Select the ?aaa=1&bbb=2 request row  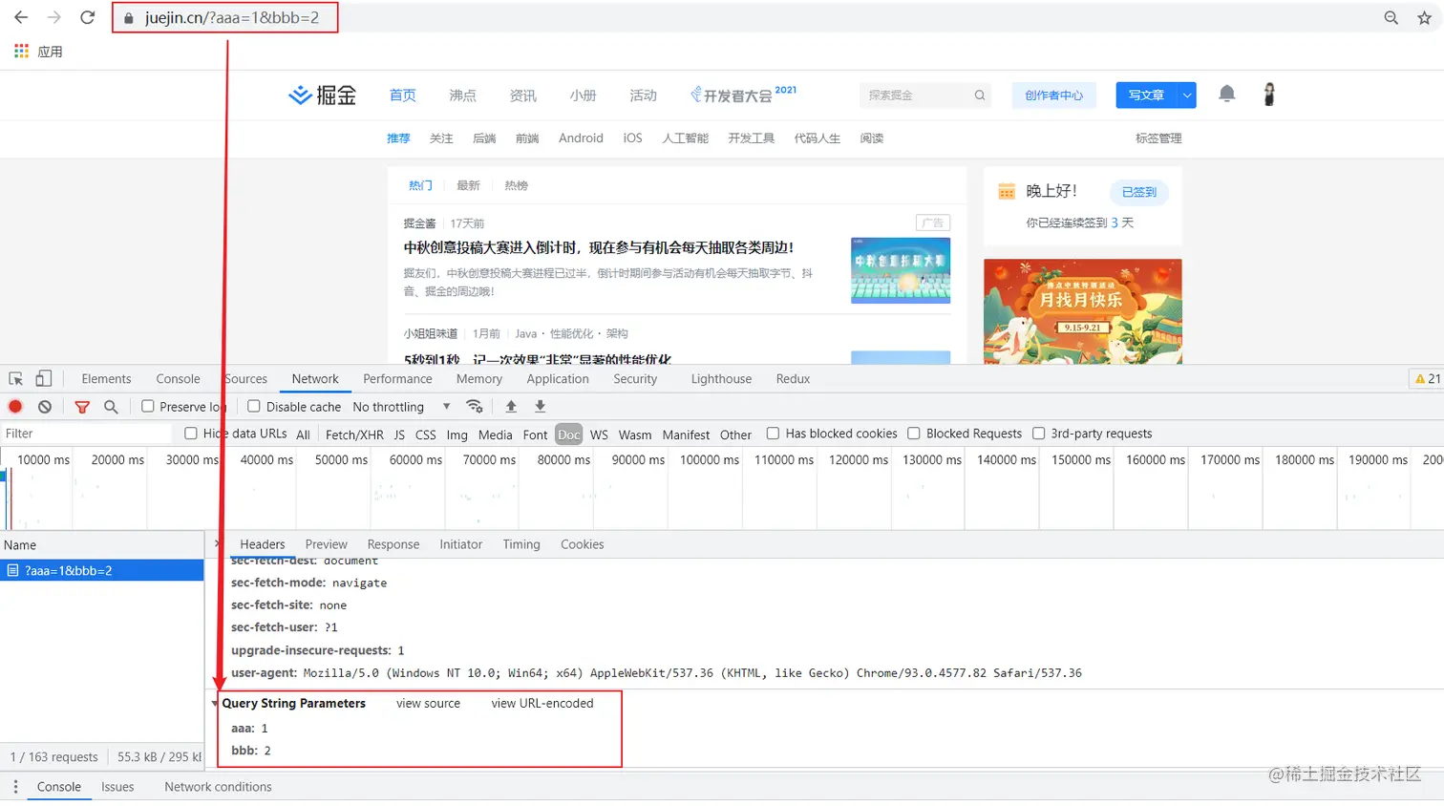(101, 570)
